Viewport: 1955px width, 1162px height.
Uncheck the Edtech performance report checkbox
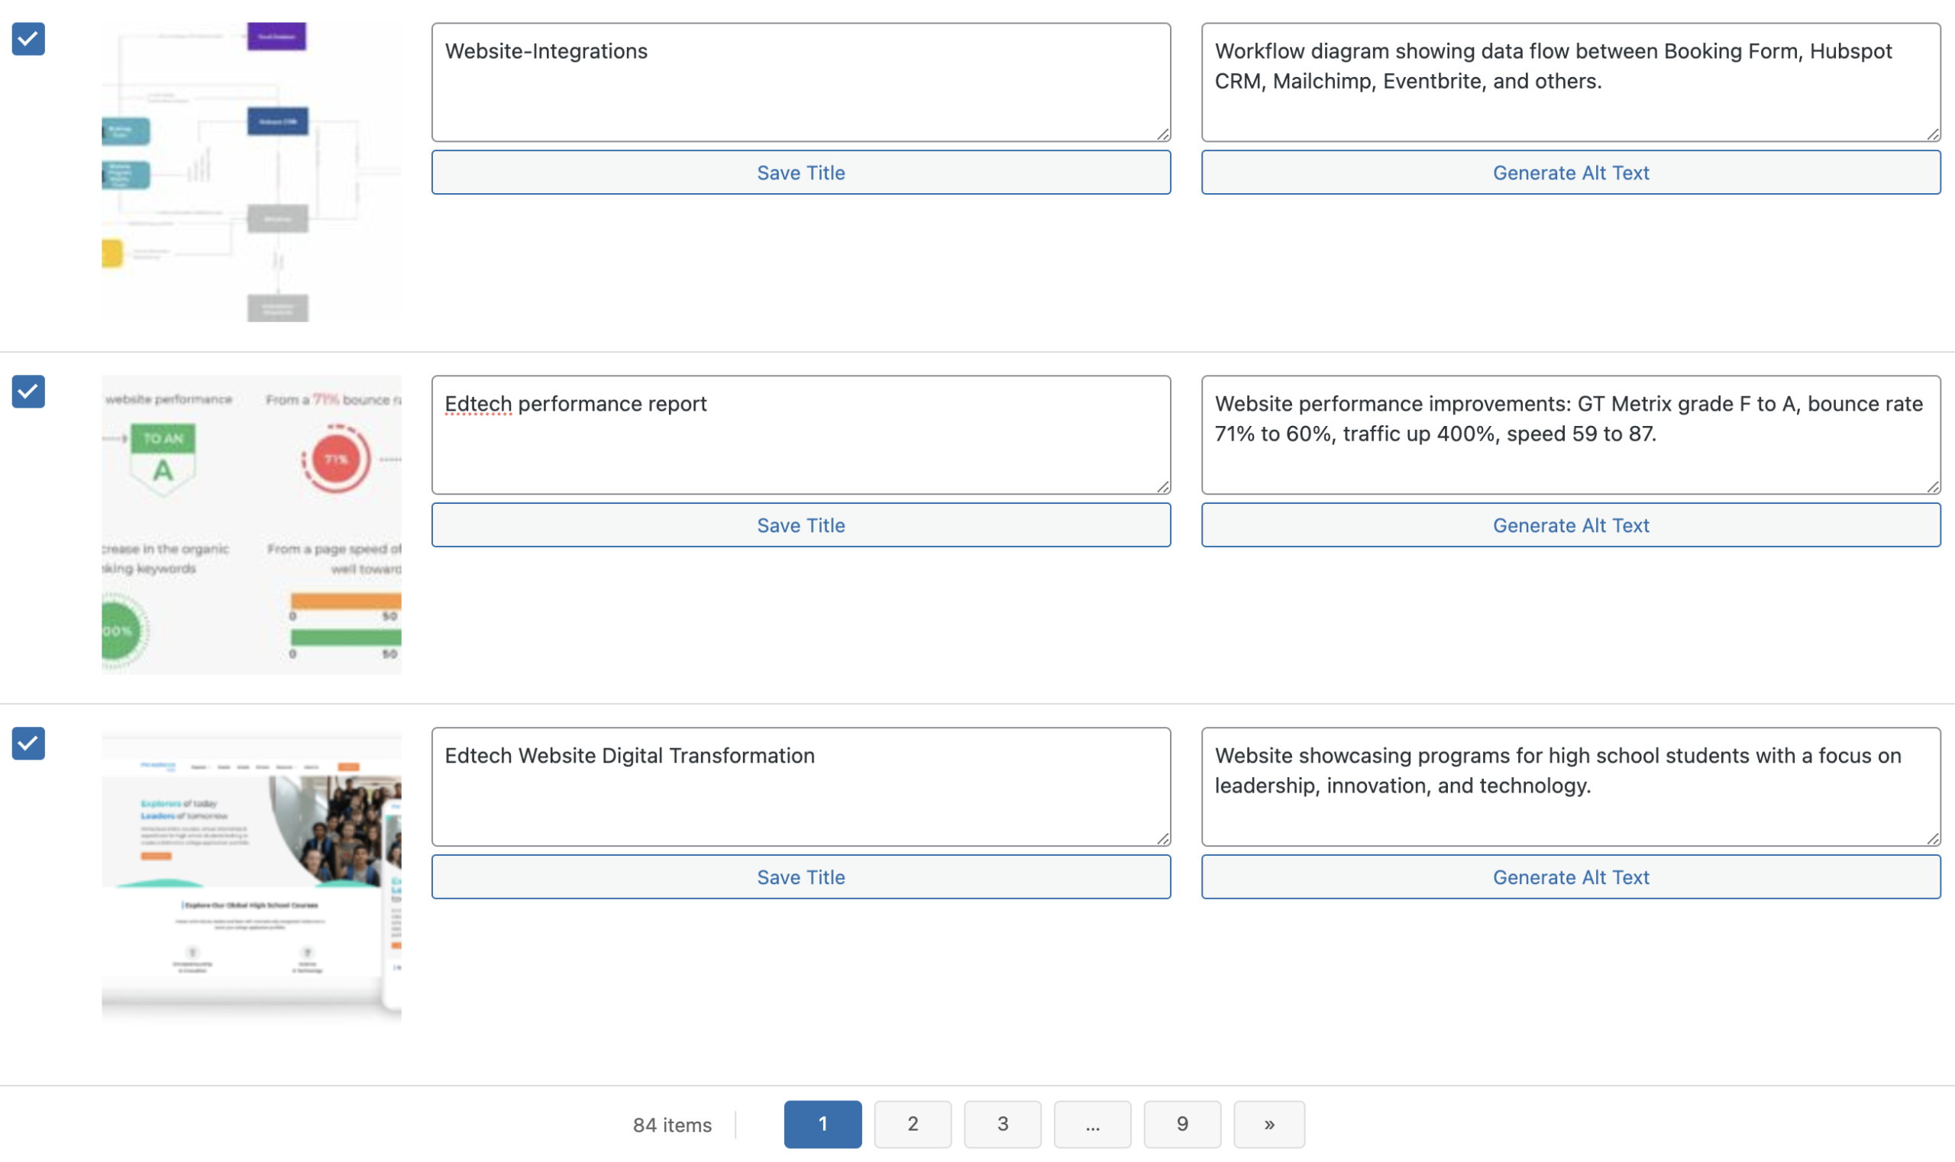tap(28, 392)
